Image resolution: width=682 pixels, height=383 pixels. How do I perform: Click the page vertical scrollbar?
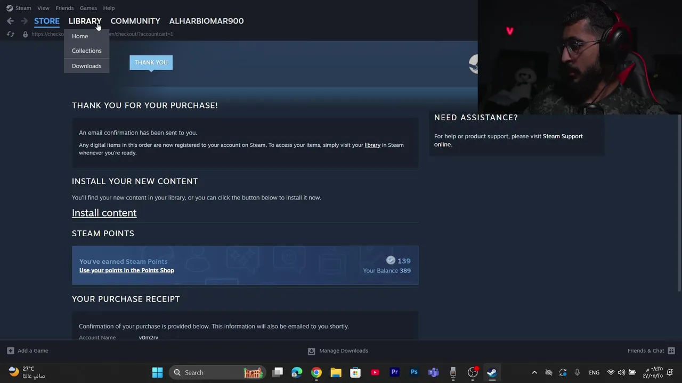point(679,202)
